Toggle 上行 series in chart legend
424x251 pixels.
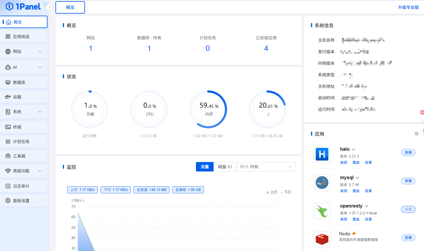point(272,192)
